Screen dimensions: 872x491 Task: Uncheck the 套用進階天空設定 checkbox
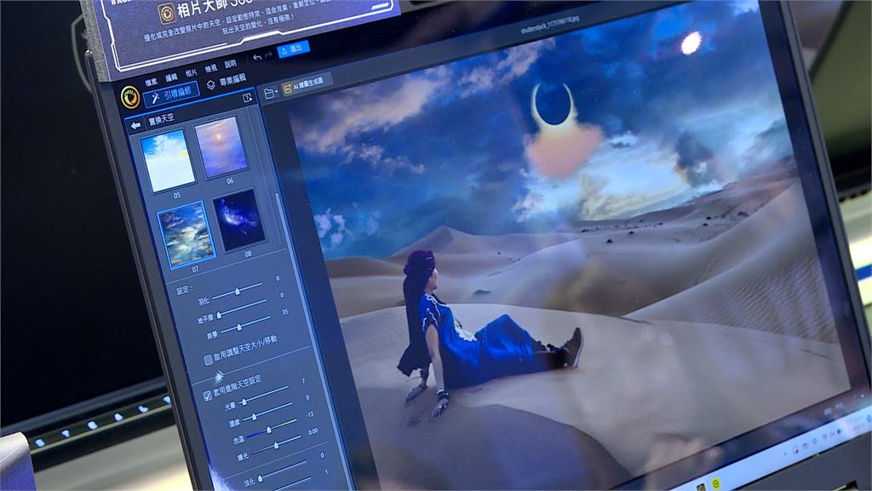click(x=207, y=396)
